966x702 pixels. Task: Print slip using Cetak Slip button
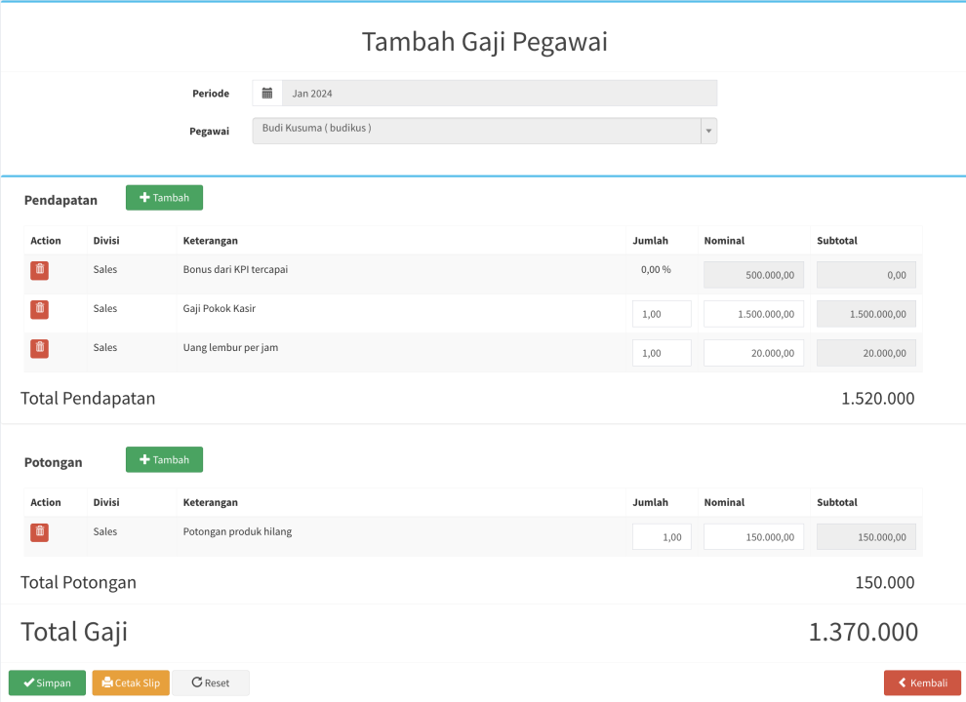pyautogui.click(x=131, y=682)
